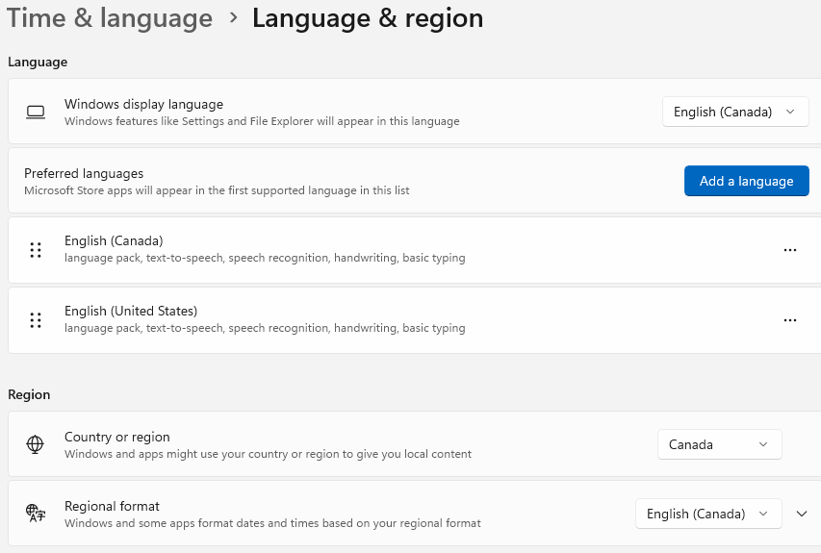This screenshot has width=821, height=553.
Task: Select the English (Canada) preferred language row
Action: (415, 250)
